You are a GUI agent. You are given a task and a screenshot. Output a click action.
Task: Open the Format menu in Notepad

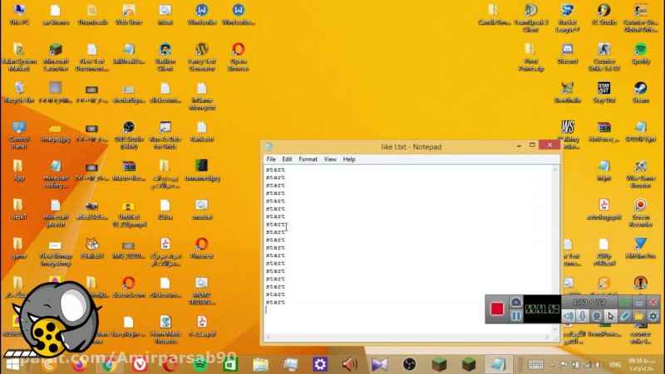tap(308, 159)
